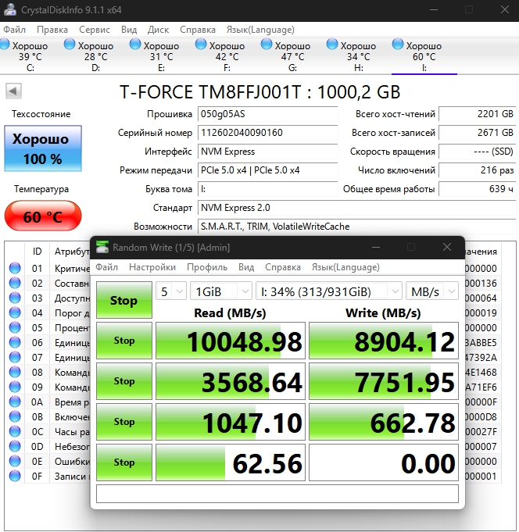Click the 10048.98 read result bar
Image resolution: width=519 pixels, height=532 pixels.
pyautogui.click(x=231, y=341)
